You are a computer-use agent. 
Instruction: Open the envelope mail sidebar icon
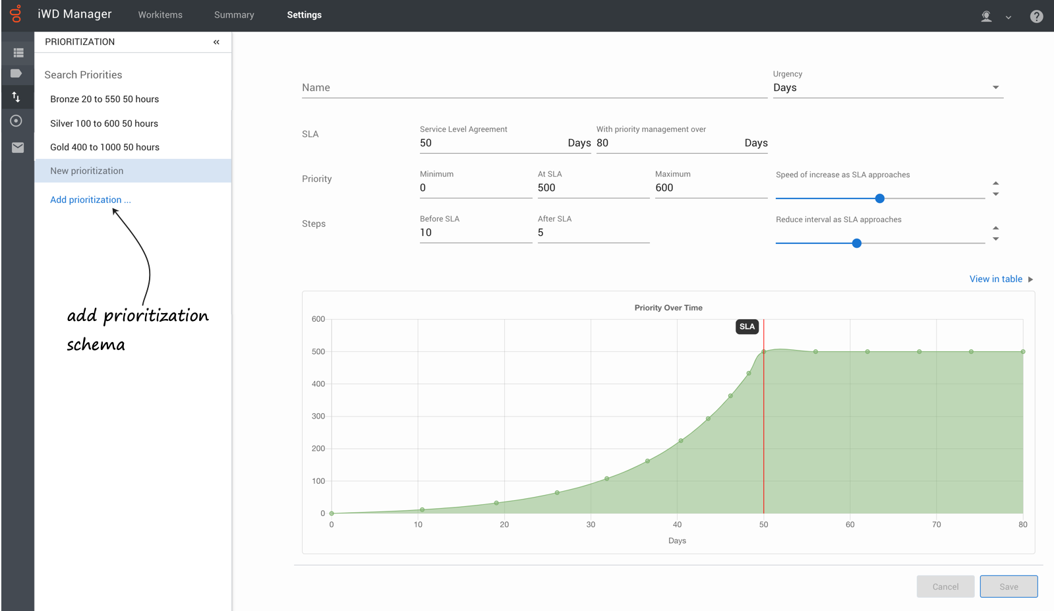click(18, 148)
